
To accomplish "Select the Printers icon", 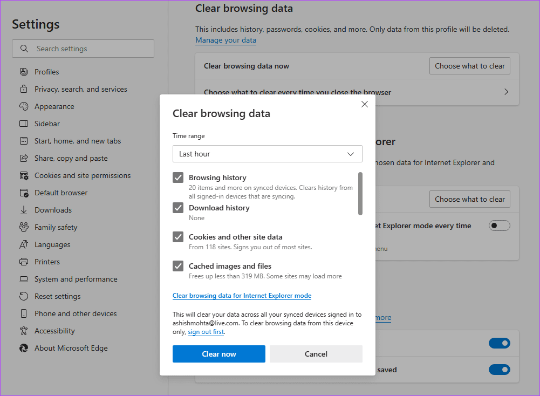I will (x=23, y=261).
